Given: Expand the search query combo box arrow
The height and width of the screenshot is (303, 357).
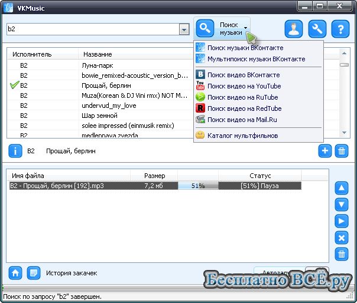Looking at the screenshot, I should click(x=184, y=29).
